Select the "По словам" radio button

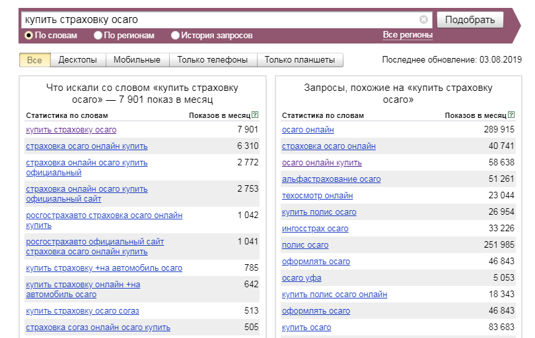29,36
